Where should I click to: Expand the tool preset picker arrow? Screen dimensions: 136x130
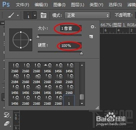[x=18, y=15]
